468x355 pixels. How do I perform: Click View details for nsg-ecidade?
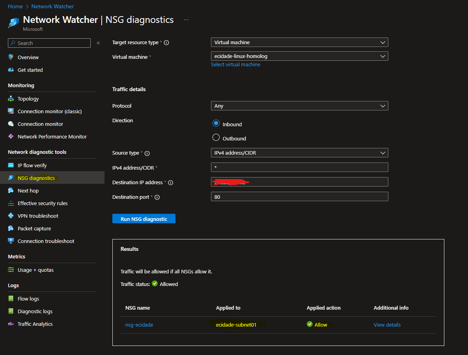(387, 325)
